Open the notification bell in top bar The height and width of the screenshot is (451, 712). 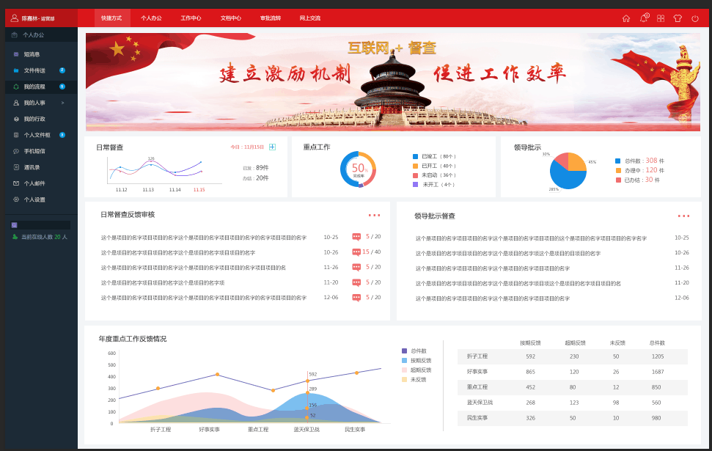coord(643,18)
